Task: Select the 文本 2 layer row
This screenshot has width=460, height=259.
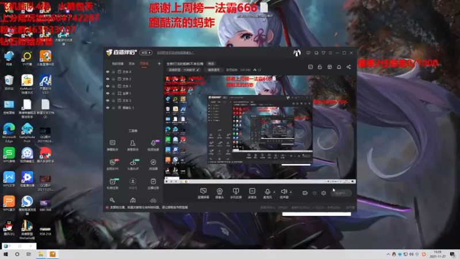Action: click(133, 79)
